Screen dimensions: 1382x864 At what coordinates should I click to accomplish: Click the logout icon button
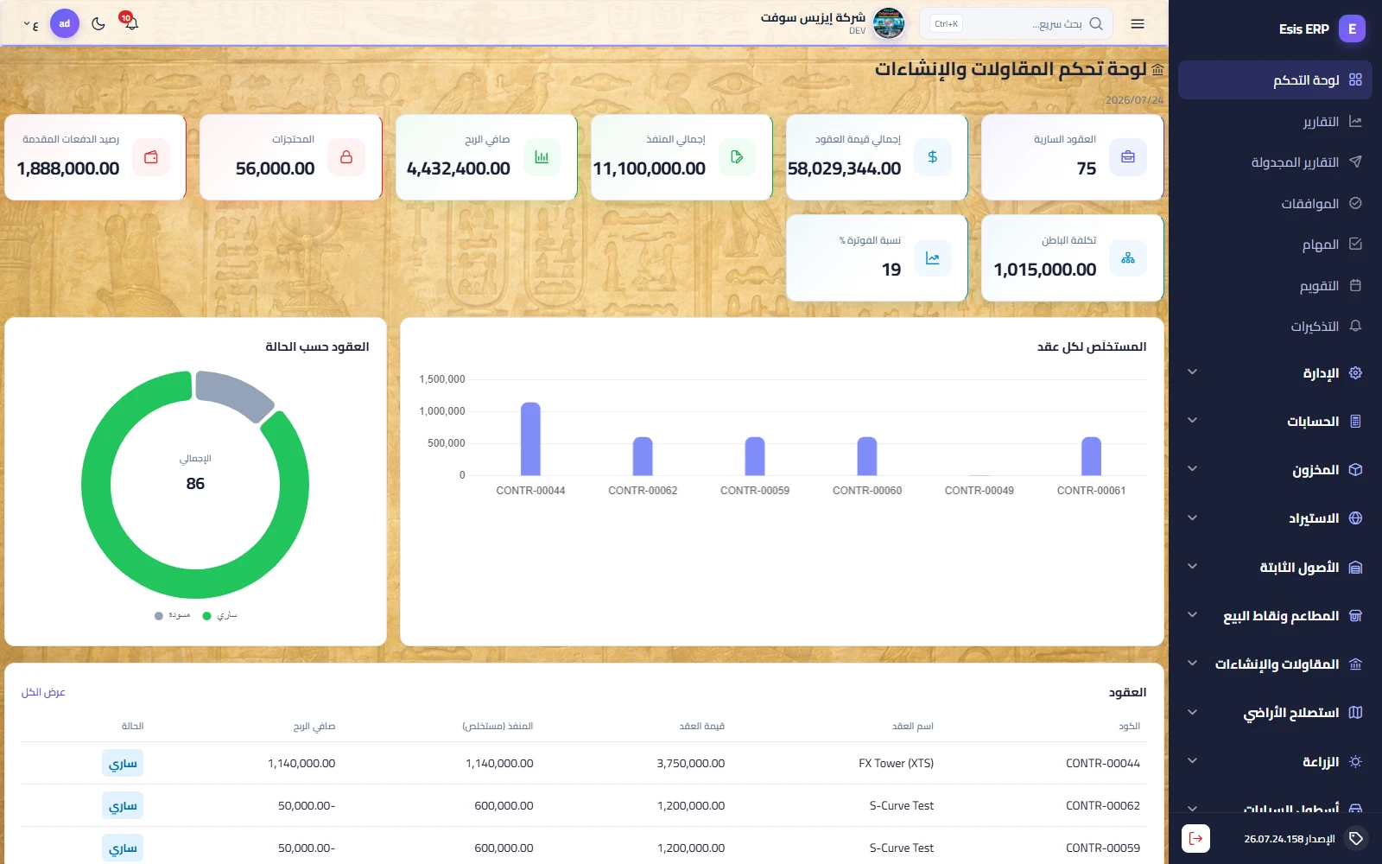tap(1195, 838)
